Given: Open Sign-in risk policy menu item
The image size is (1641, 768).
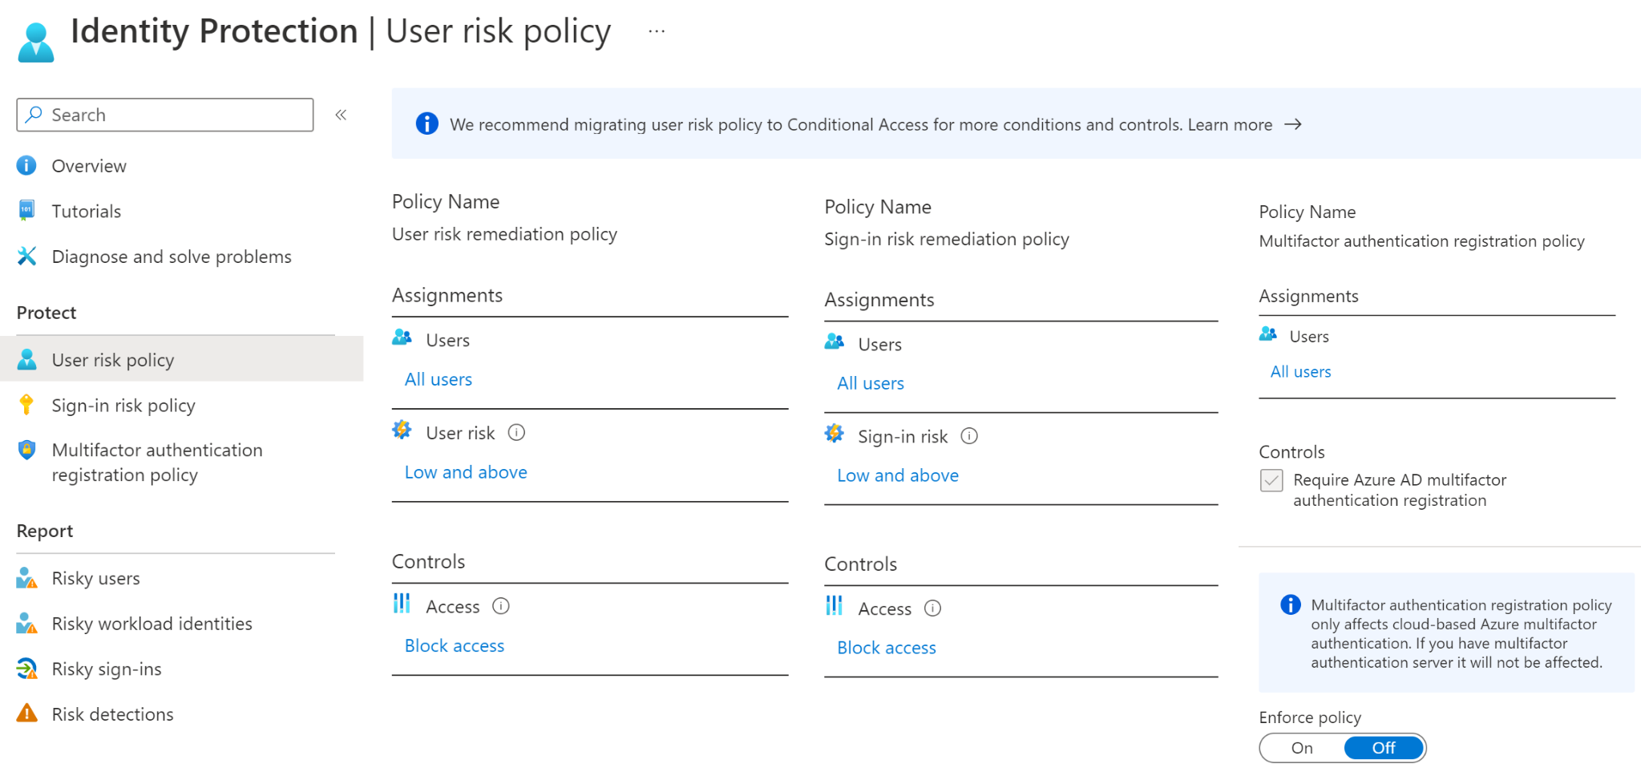Looking at the screenshot, I should click(123, 406).
